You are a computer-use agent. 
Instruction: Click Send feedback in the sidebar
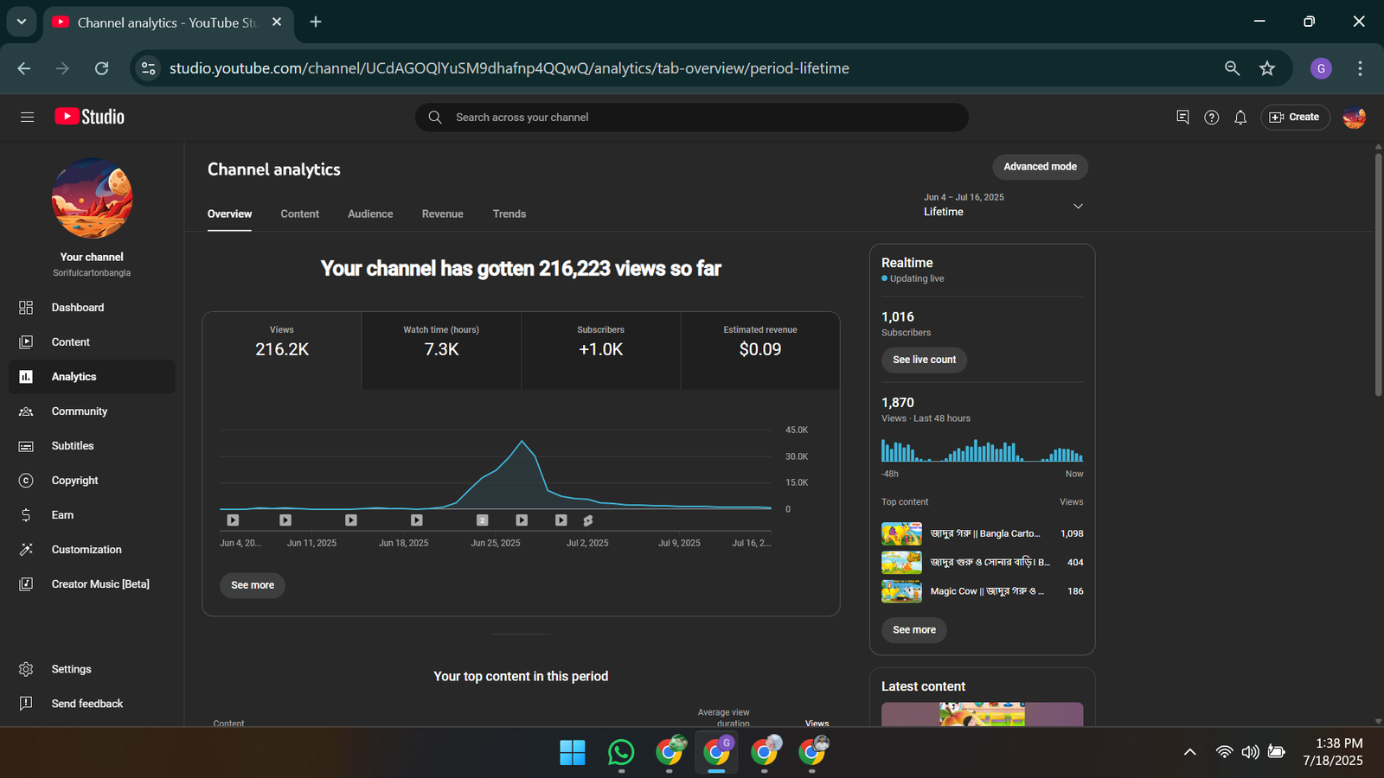click(92, 704)
